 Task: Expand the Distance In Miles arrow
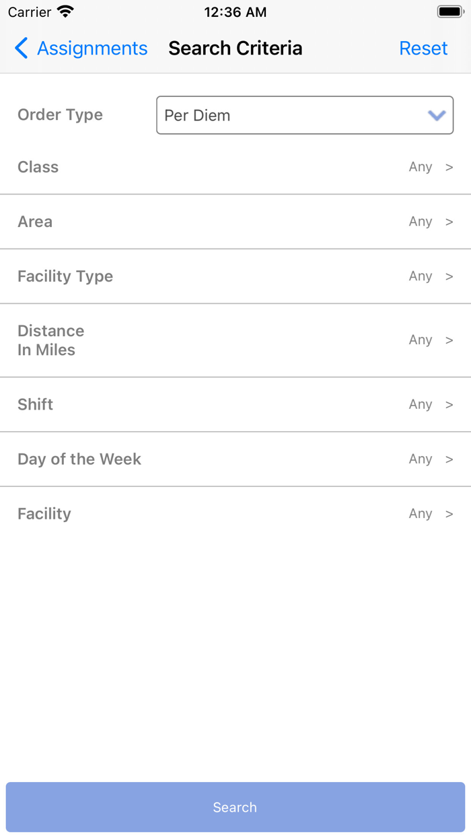[449, 340]
